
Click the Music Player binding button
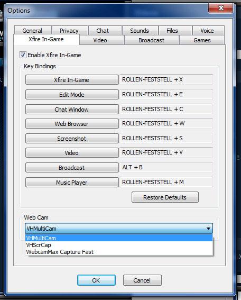pyautogui.click(x=72, y=182)
